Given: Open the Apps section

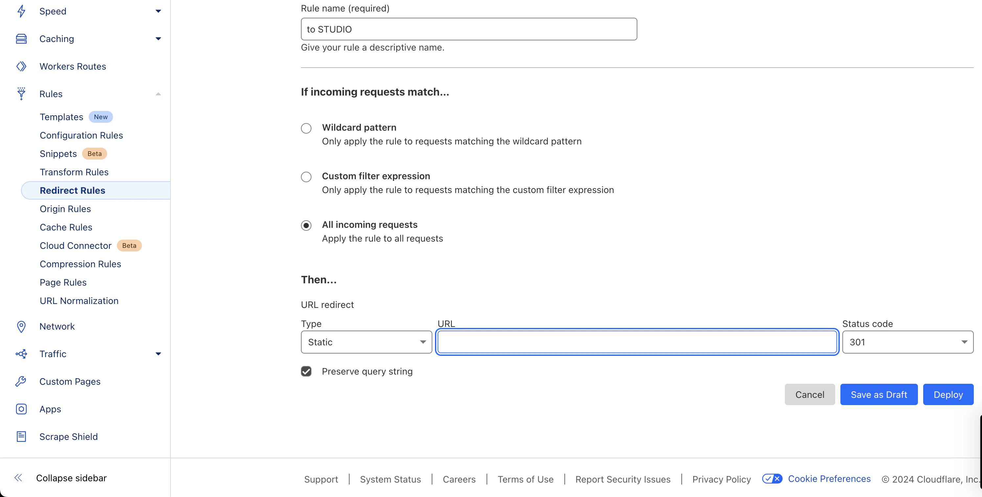Looking at the screenshot, I should coord(50,409).
